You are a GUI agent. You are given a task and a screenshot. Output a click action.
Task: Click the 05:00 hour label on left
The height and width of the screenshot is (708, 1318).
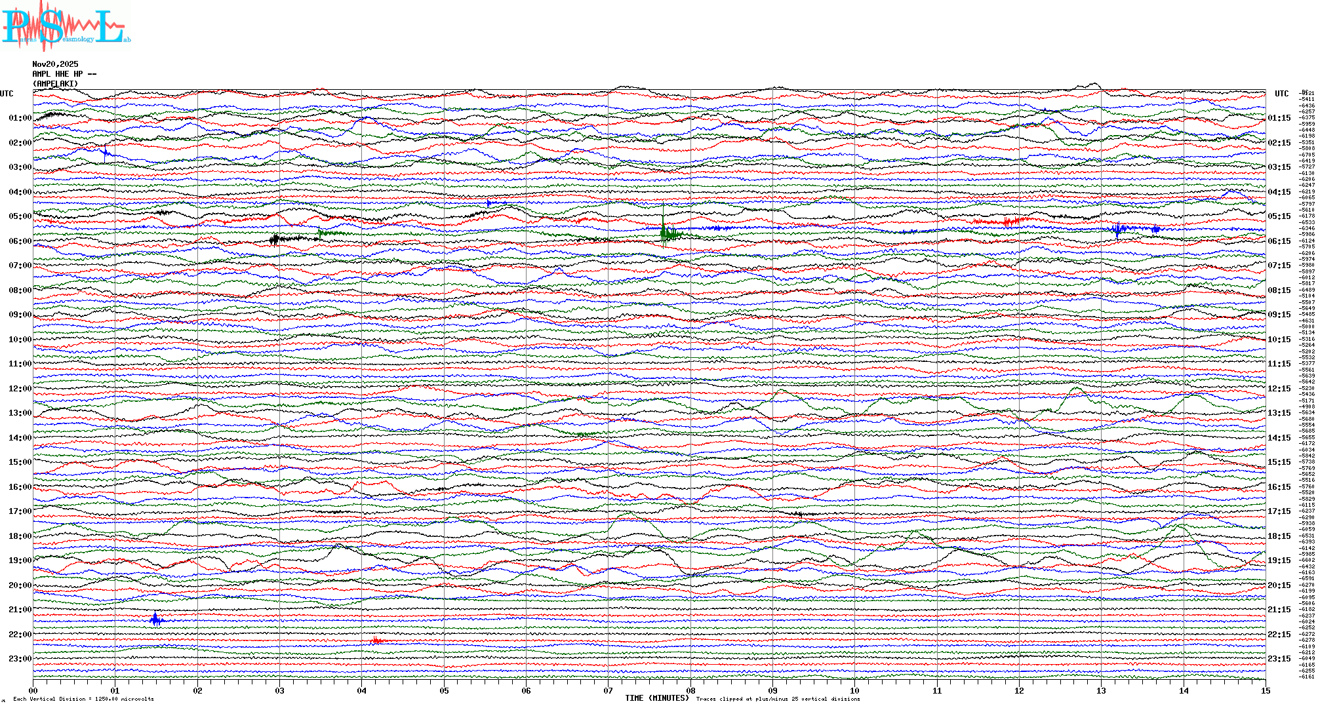pyautogui.click(x=20, y=216)
